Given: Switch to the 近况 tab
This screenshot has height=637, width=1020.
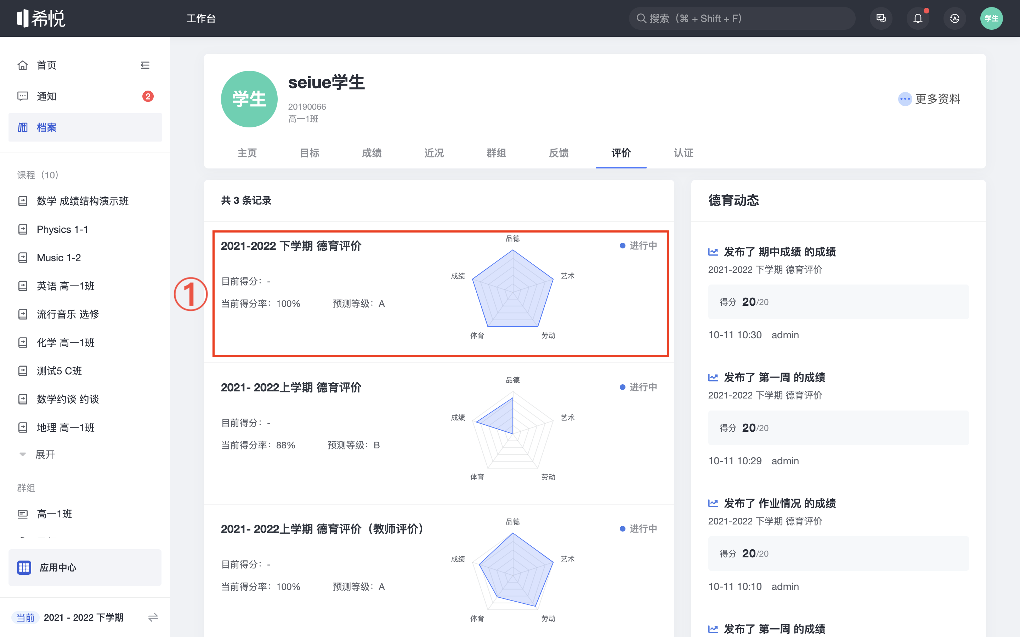Looking at the screenshot, I should 434,153.
